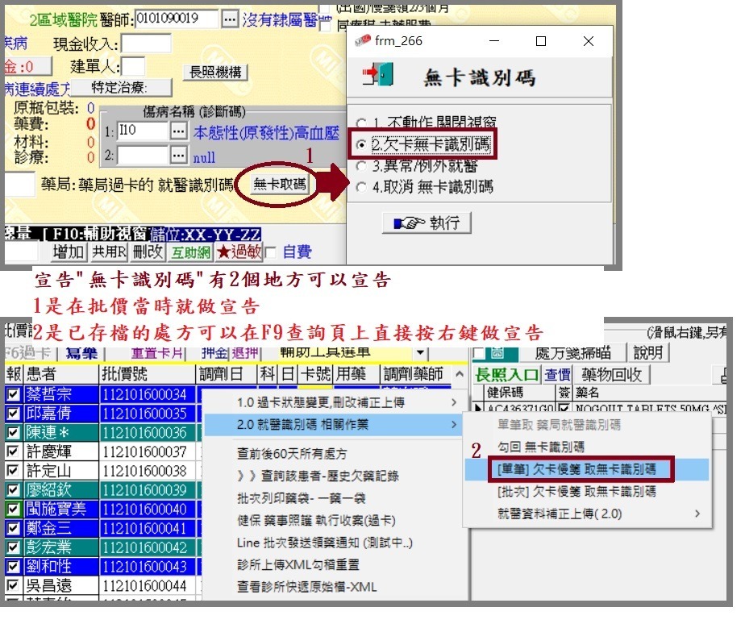
Task: Click the 長照機構 button
Action: pyautogui.click(x=215, y=73)
